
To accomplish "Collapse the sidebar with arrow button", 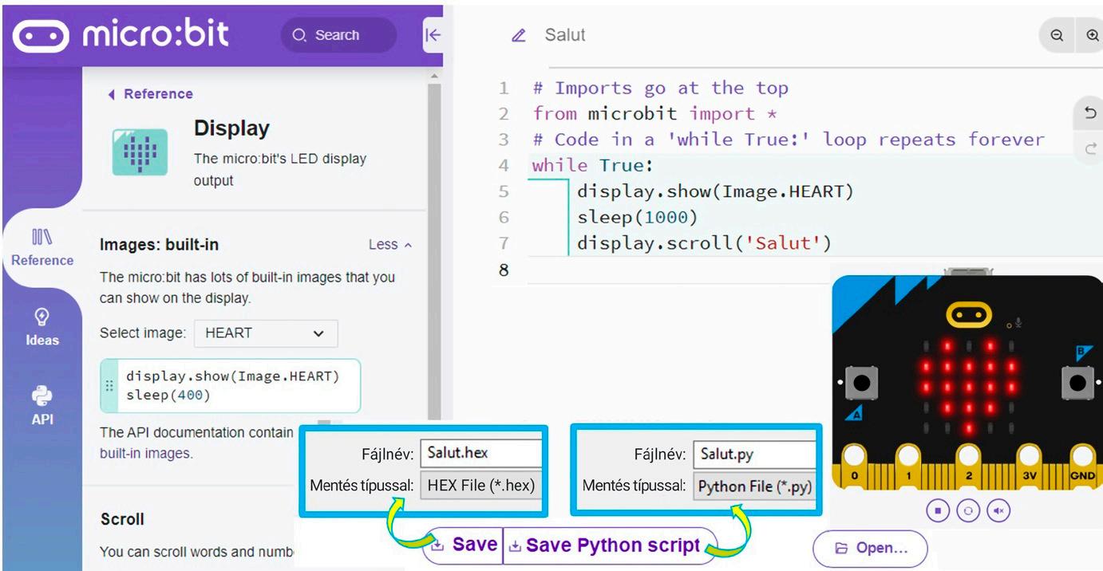I will tap(433, 35).
